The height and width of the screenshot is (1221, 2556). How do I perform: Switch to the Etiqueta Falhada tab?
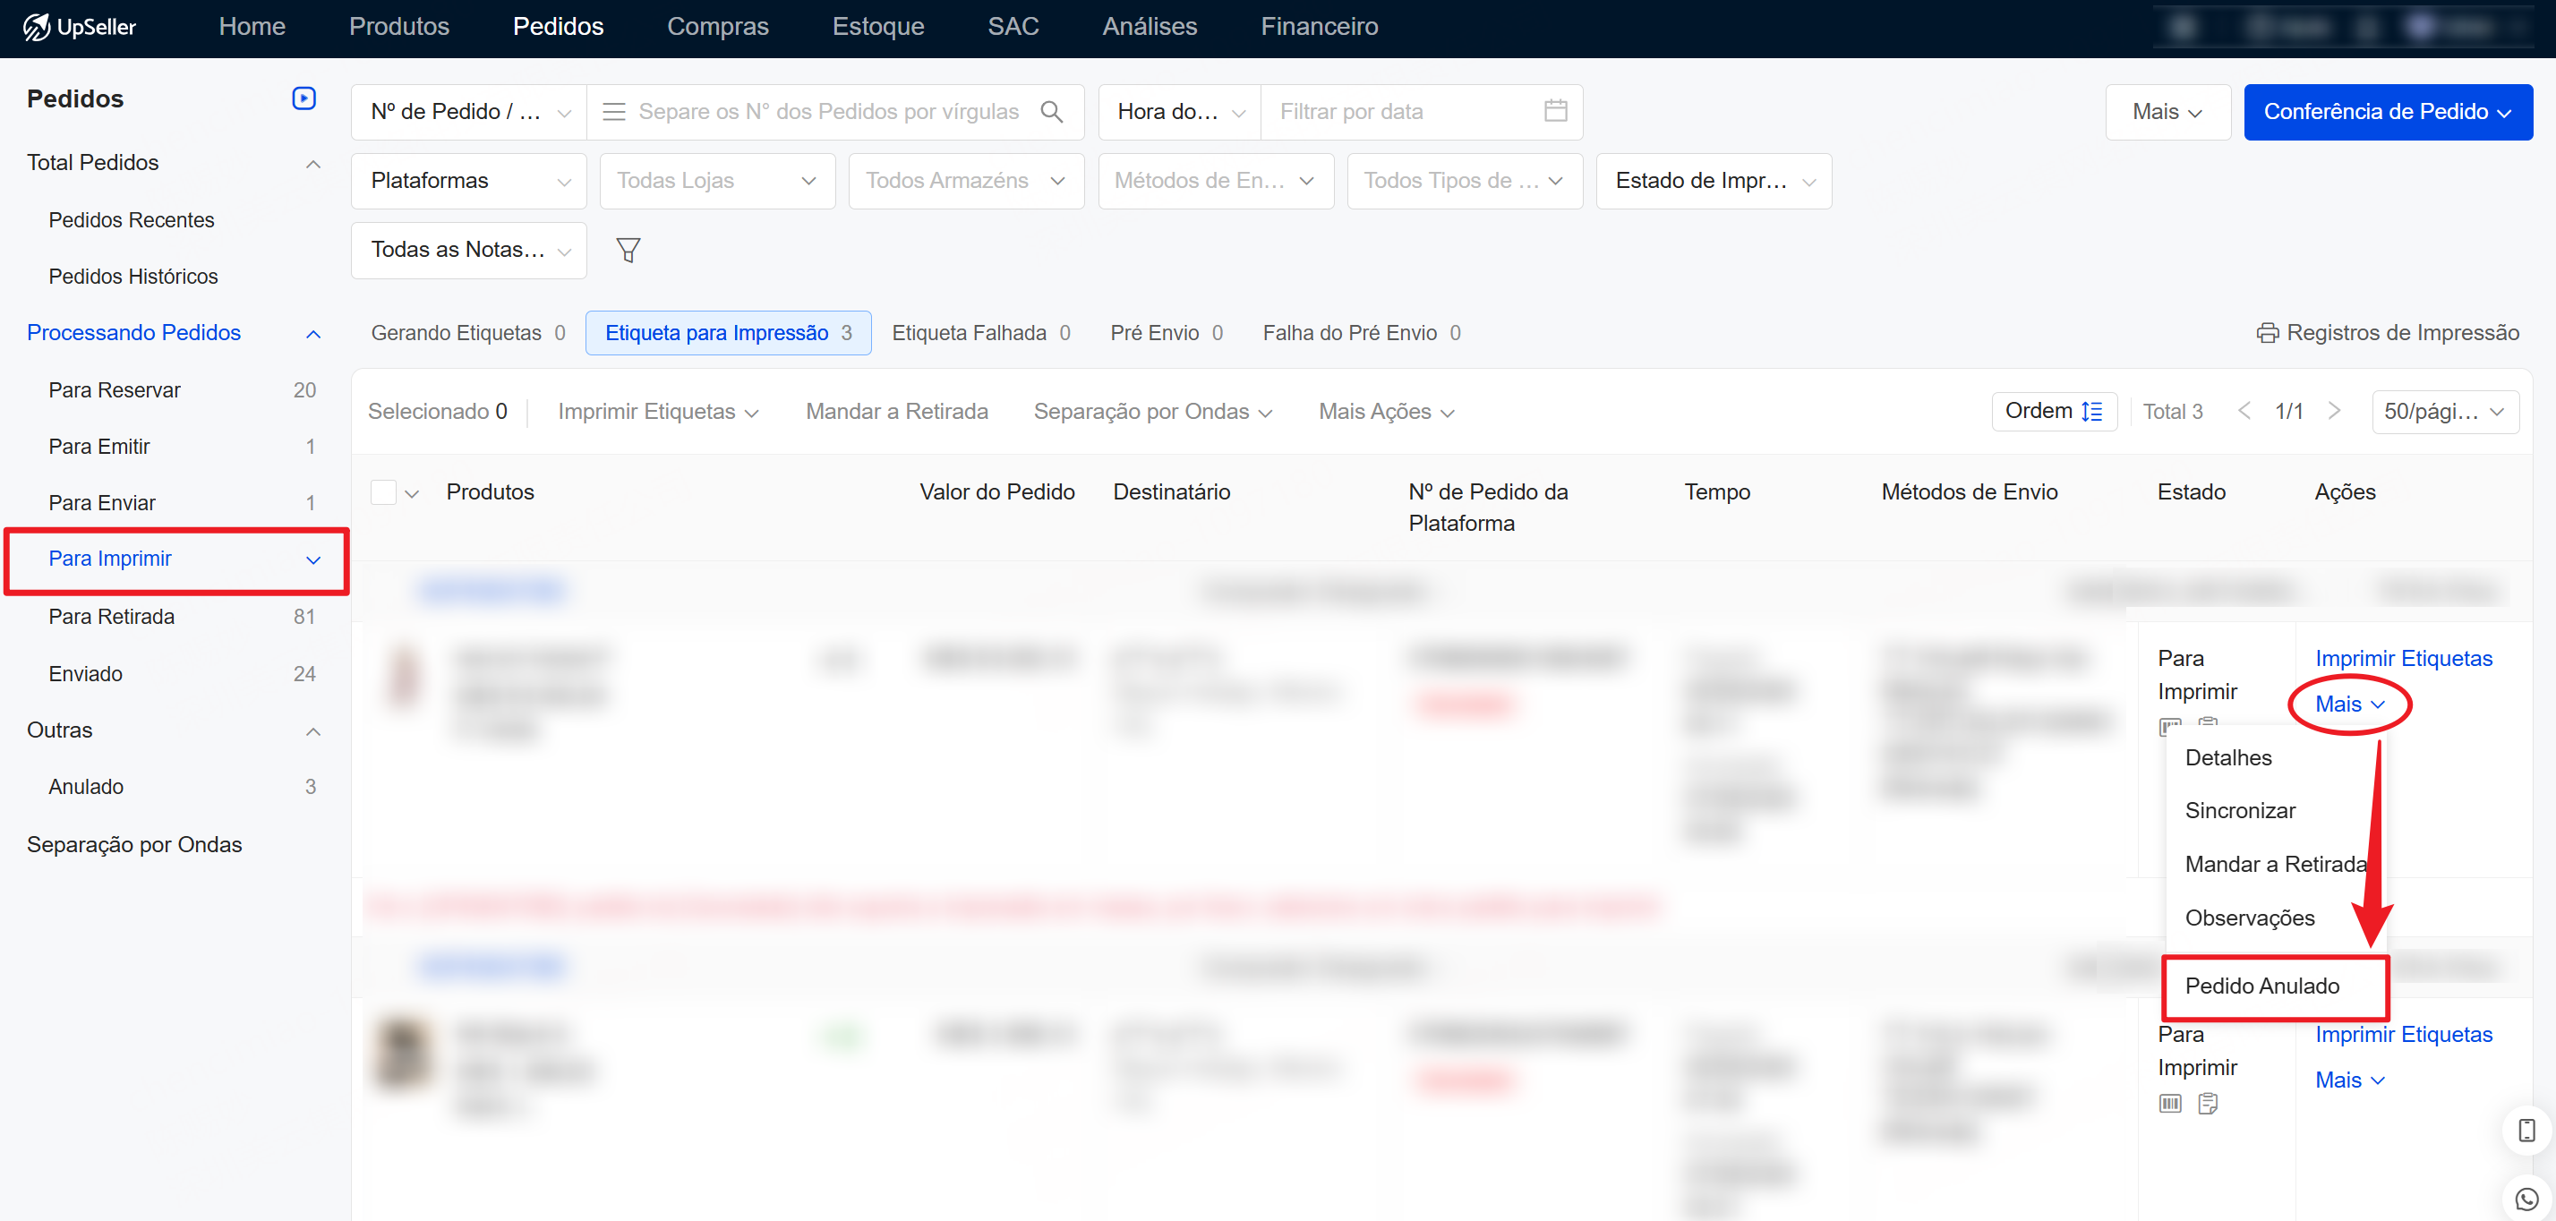click(x=979, y=333)
